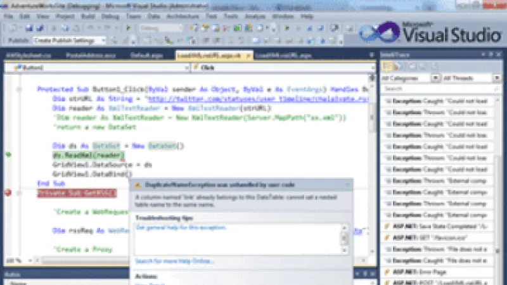507x285 pixels.
Task: Click 'Get general help for this exception' link
Action: (181, 227)
